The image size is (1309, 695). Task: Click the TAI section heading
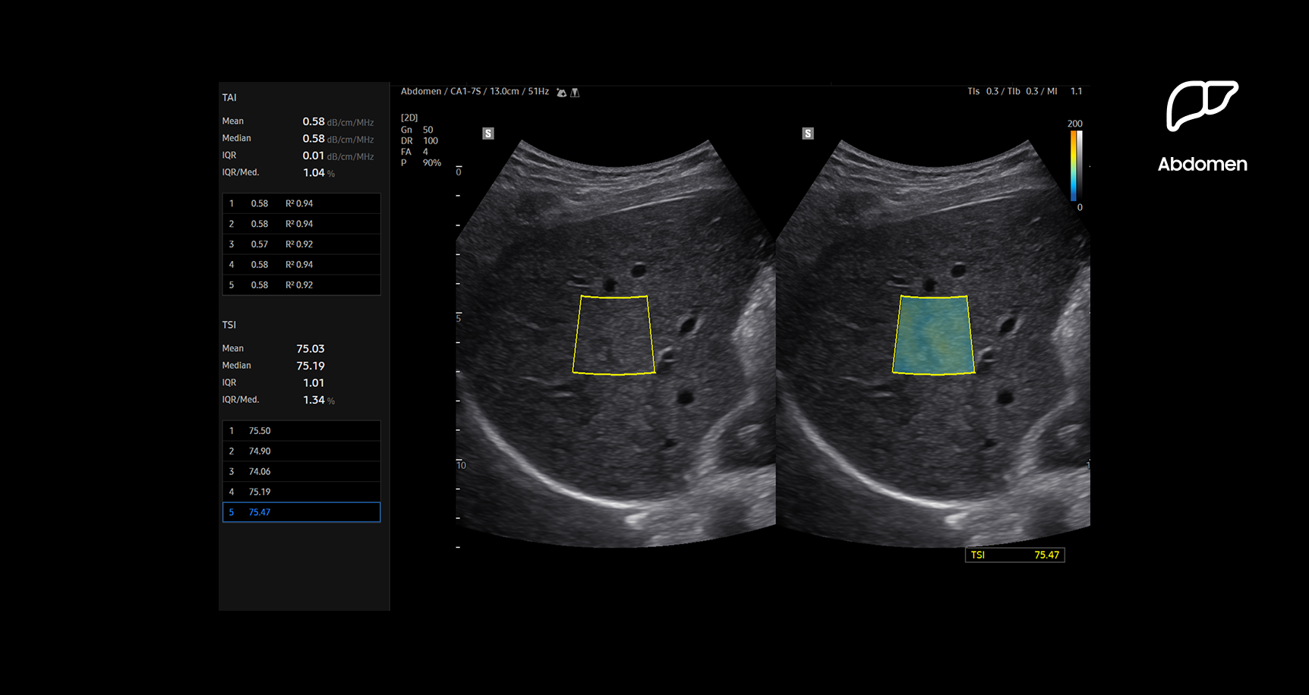coord(229,98)
